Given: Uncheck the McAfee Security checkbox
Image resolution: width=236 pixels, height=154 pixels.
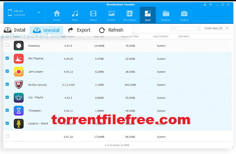Looking at the screenshot, I should pyautogui.click(x=7, y=84).
